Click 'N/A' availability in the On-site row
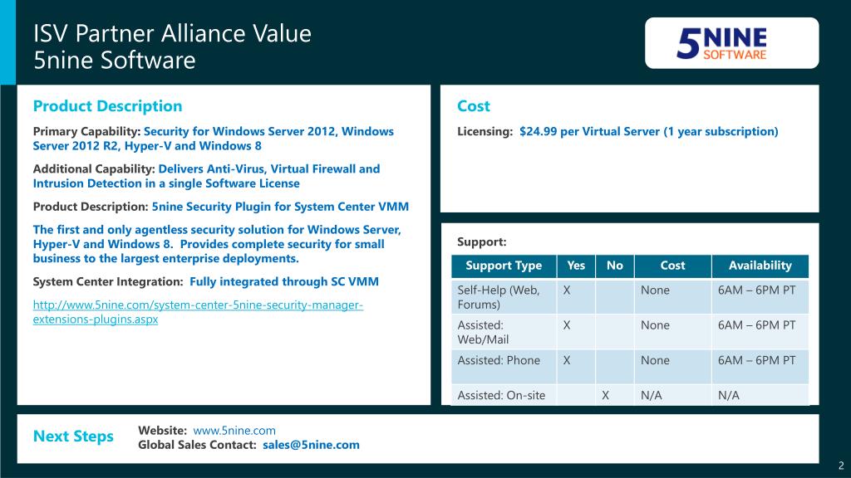The height and width of the screenshot is (478, 851). click(x=728, y=396)
